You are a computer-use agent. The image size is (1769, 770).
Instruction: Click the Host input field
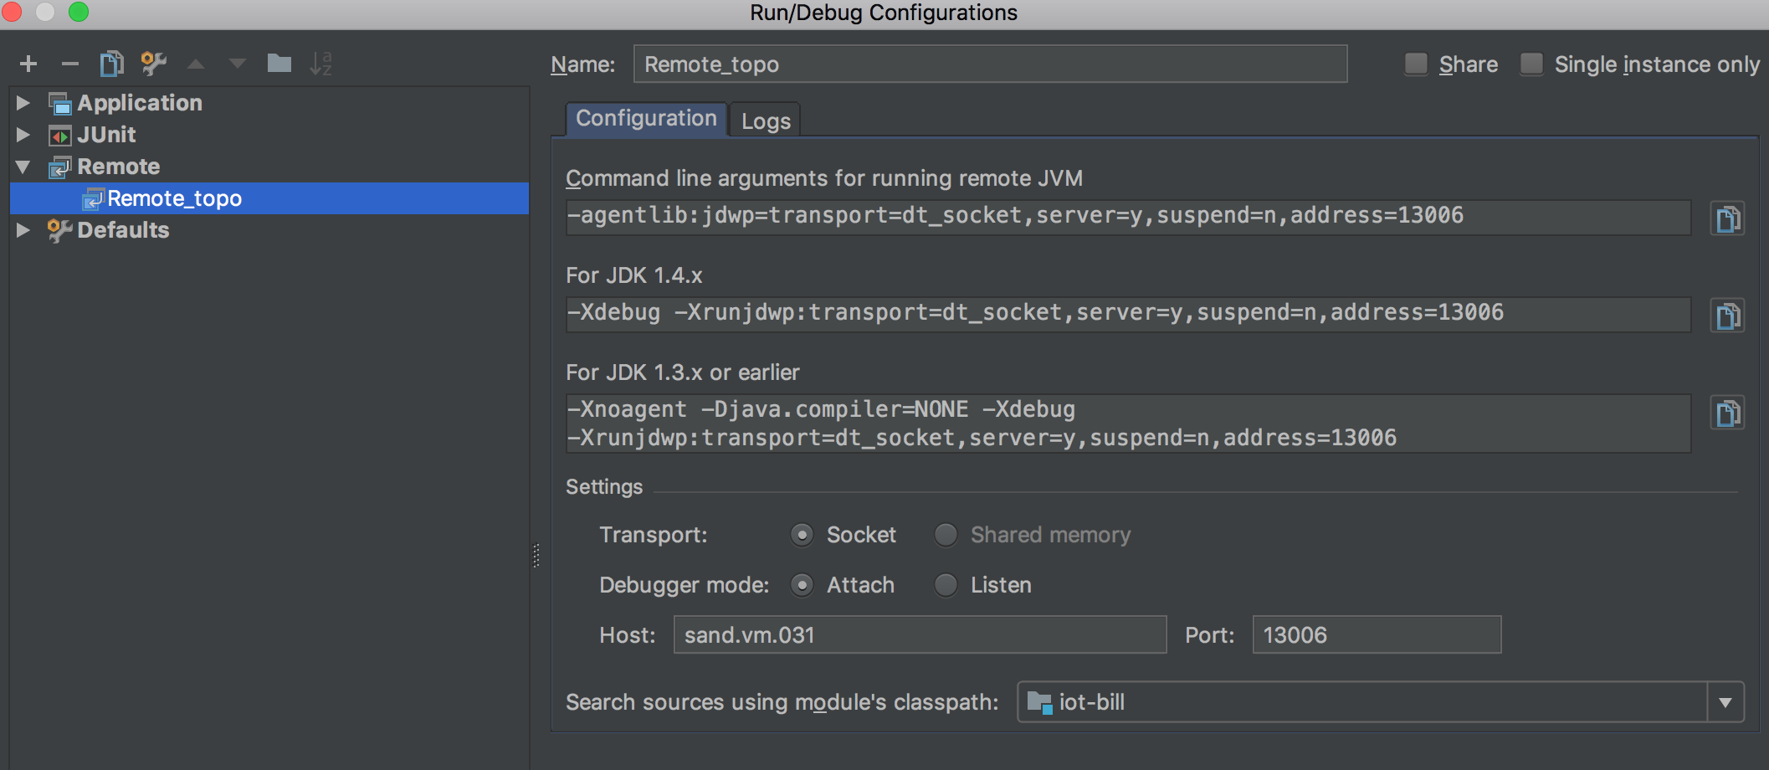920,635
